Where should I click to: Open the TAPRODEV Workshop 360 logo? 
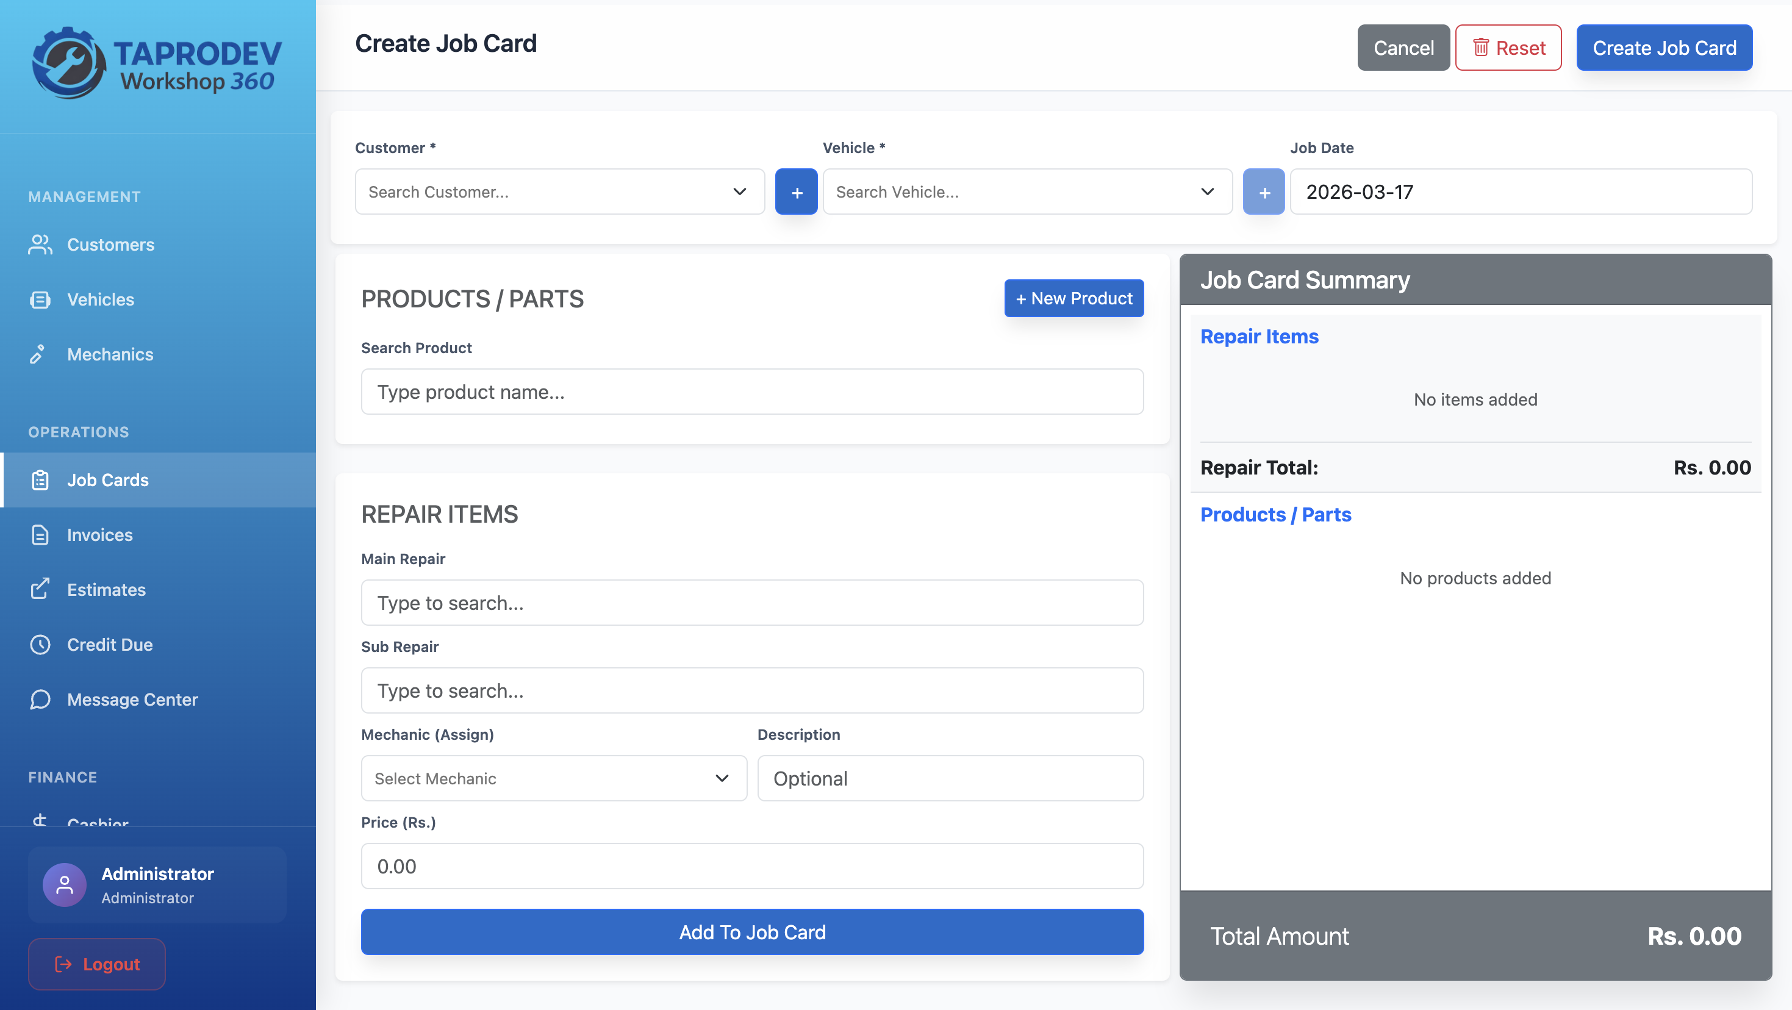[157, 64]
